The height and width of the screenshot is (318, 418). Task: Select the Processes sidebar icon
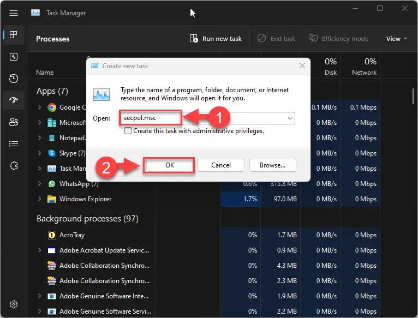click(x=14, y=35)
